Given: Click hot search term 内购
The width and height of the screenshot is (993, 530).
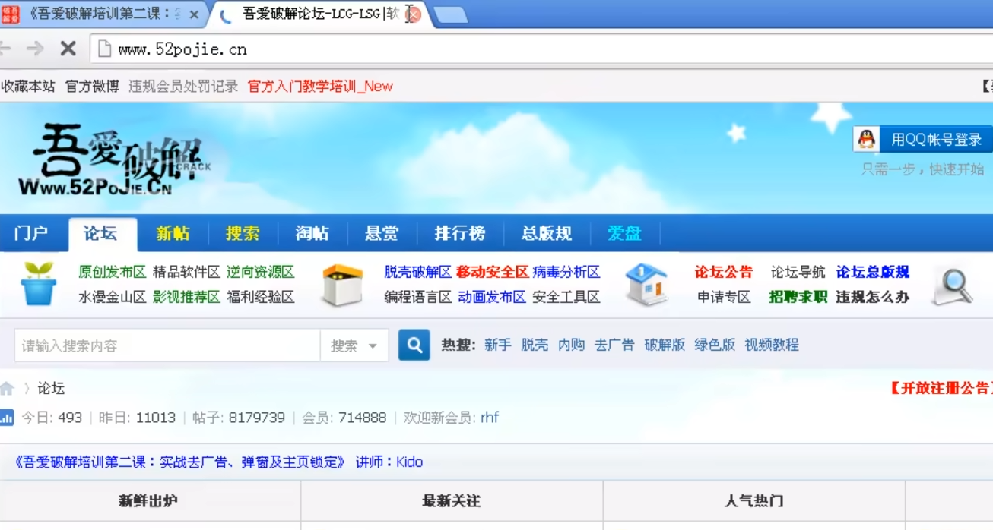Looking at the screenshot, I should [571, 345].
